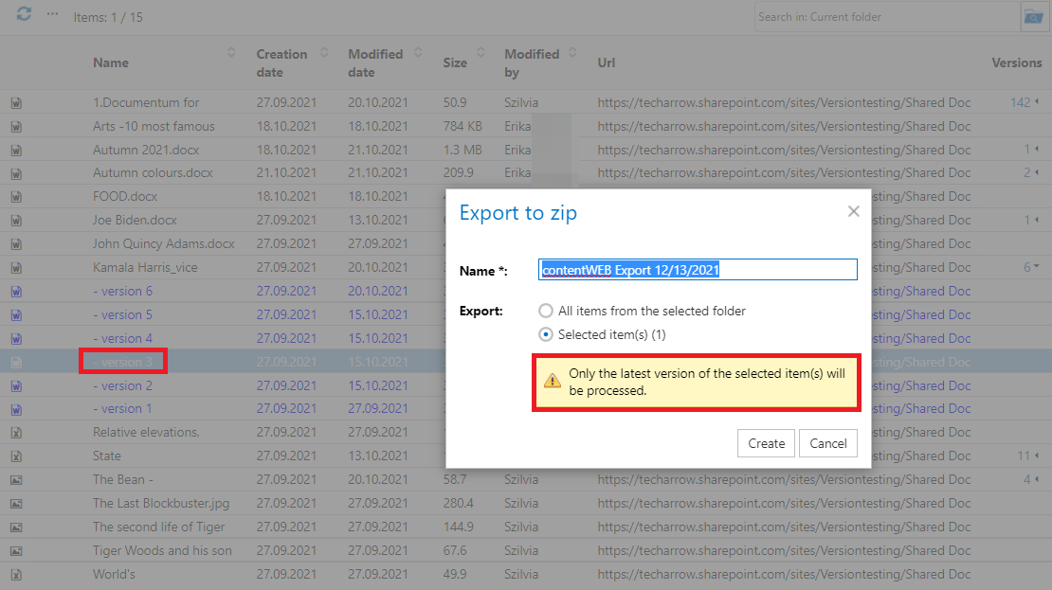Collapse the 6 versions of Kamala Harris
The image size is (1052, 590).
[x=1031, y=267]
